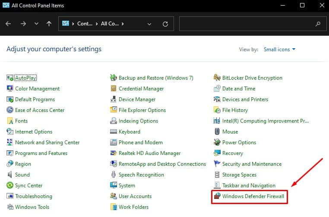
Task: Open the Speech Recognition microphone icon
Action: click(114, 175)
